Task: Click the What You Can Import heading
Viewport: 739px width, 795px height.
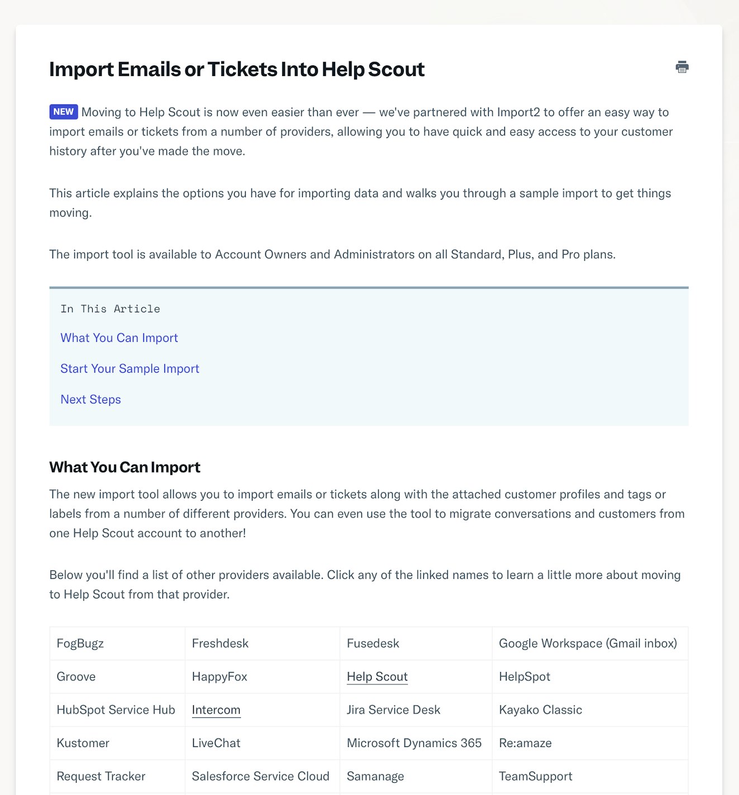Action: (125, 467)
